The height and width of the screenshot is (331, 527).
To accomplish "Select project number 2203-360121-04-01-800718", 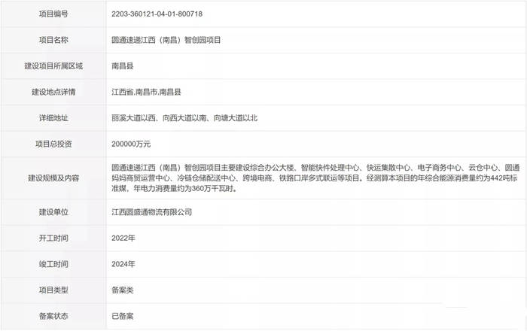I will click(x=157, y=14).
